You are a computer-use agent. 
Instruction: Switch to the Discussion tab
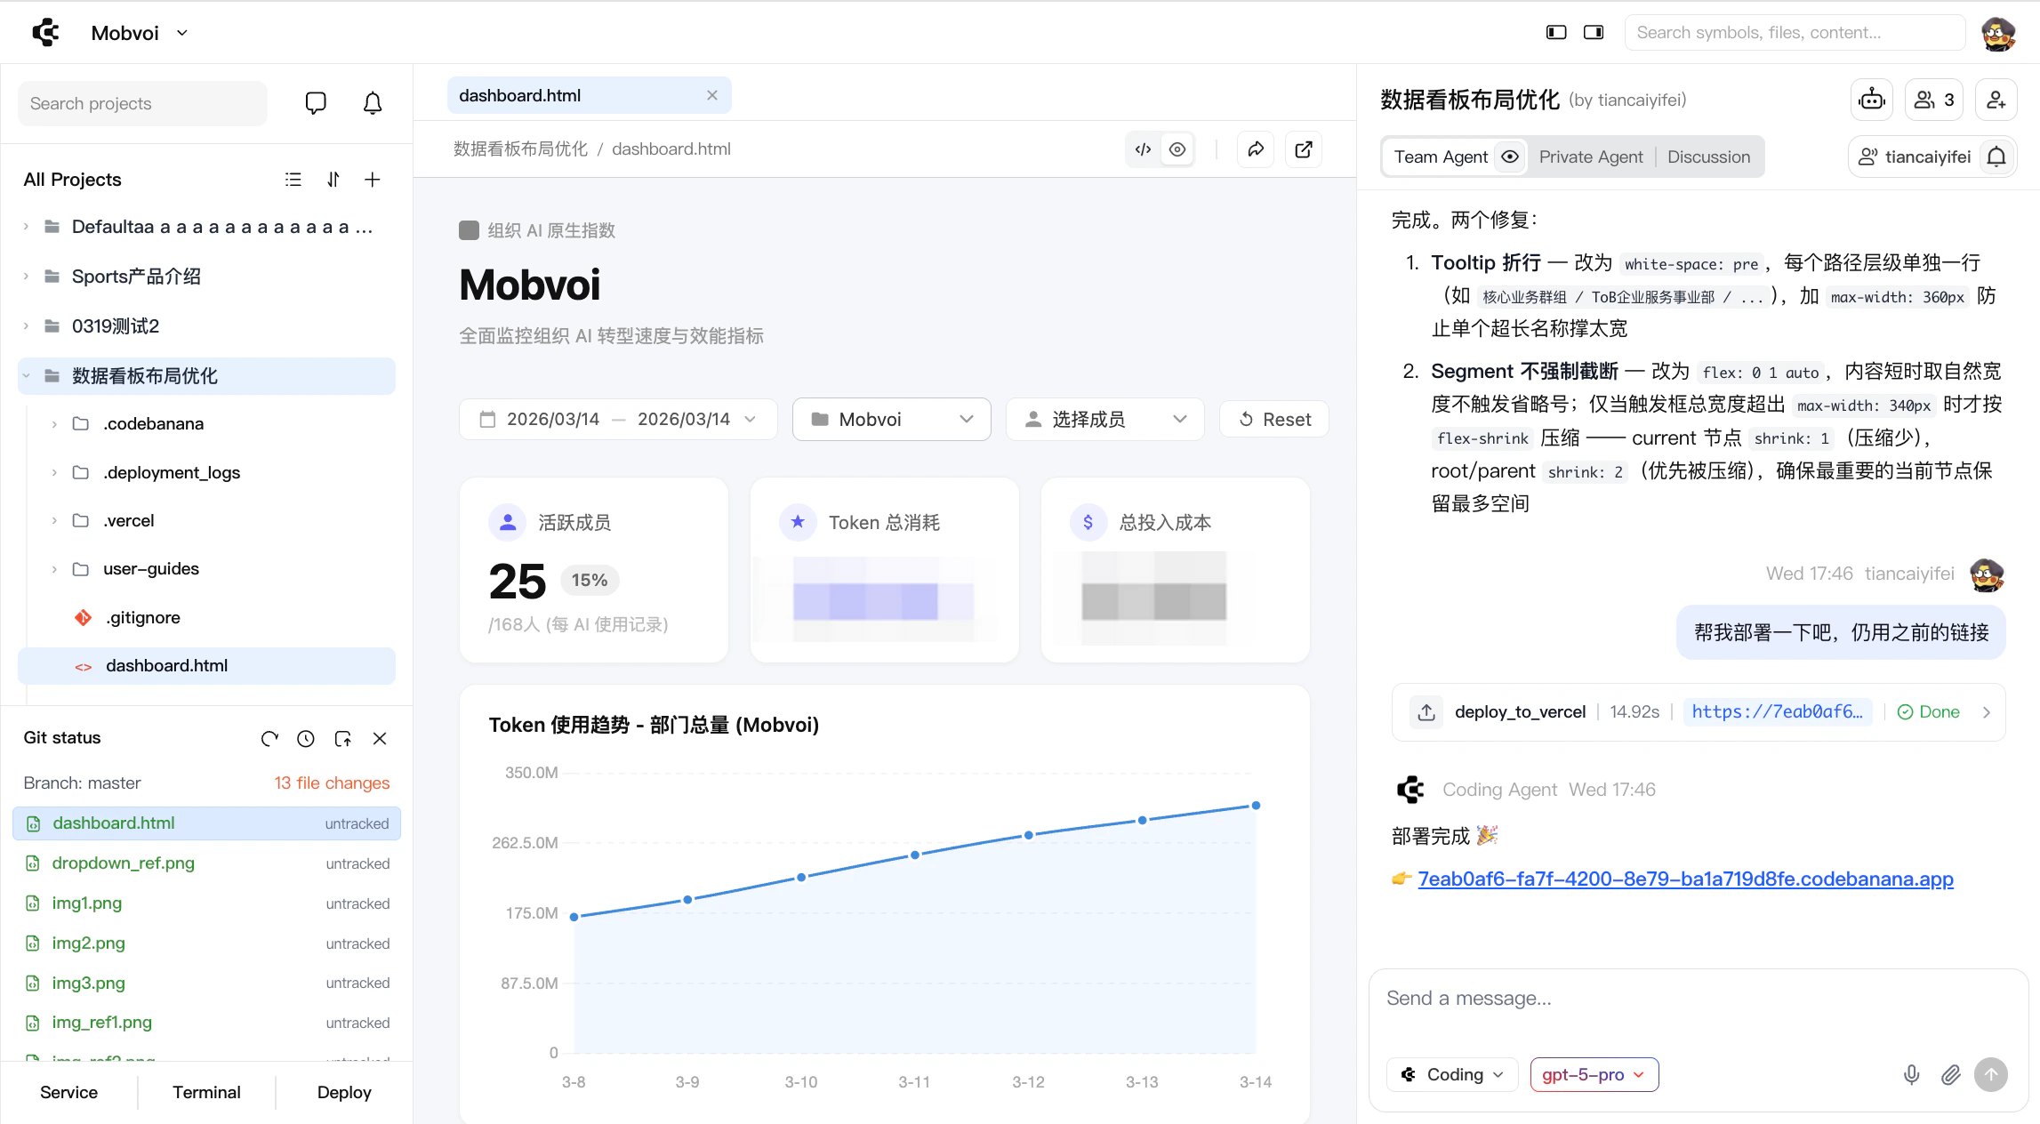click(1708, 157)
